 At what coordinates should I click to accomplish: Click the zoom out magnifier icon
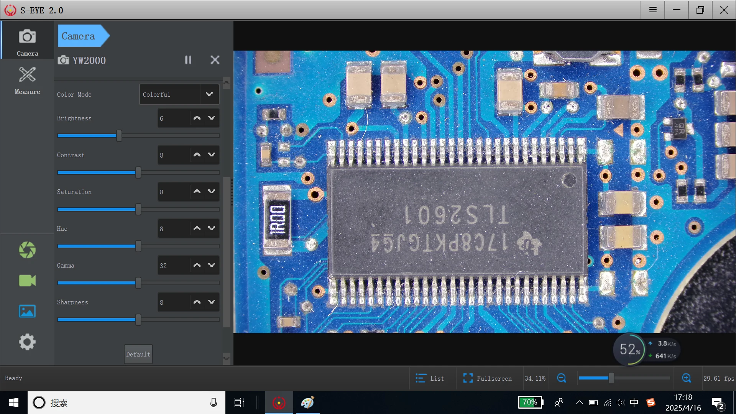tap(562, 378)
